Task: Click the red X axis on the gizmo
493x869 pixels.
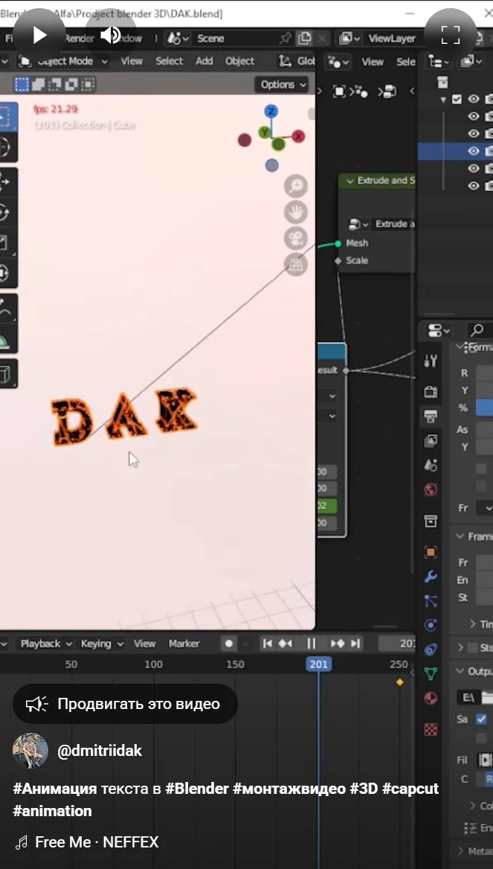Action: coord(299,135)
